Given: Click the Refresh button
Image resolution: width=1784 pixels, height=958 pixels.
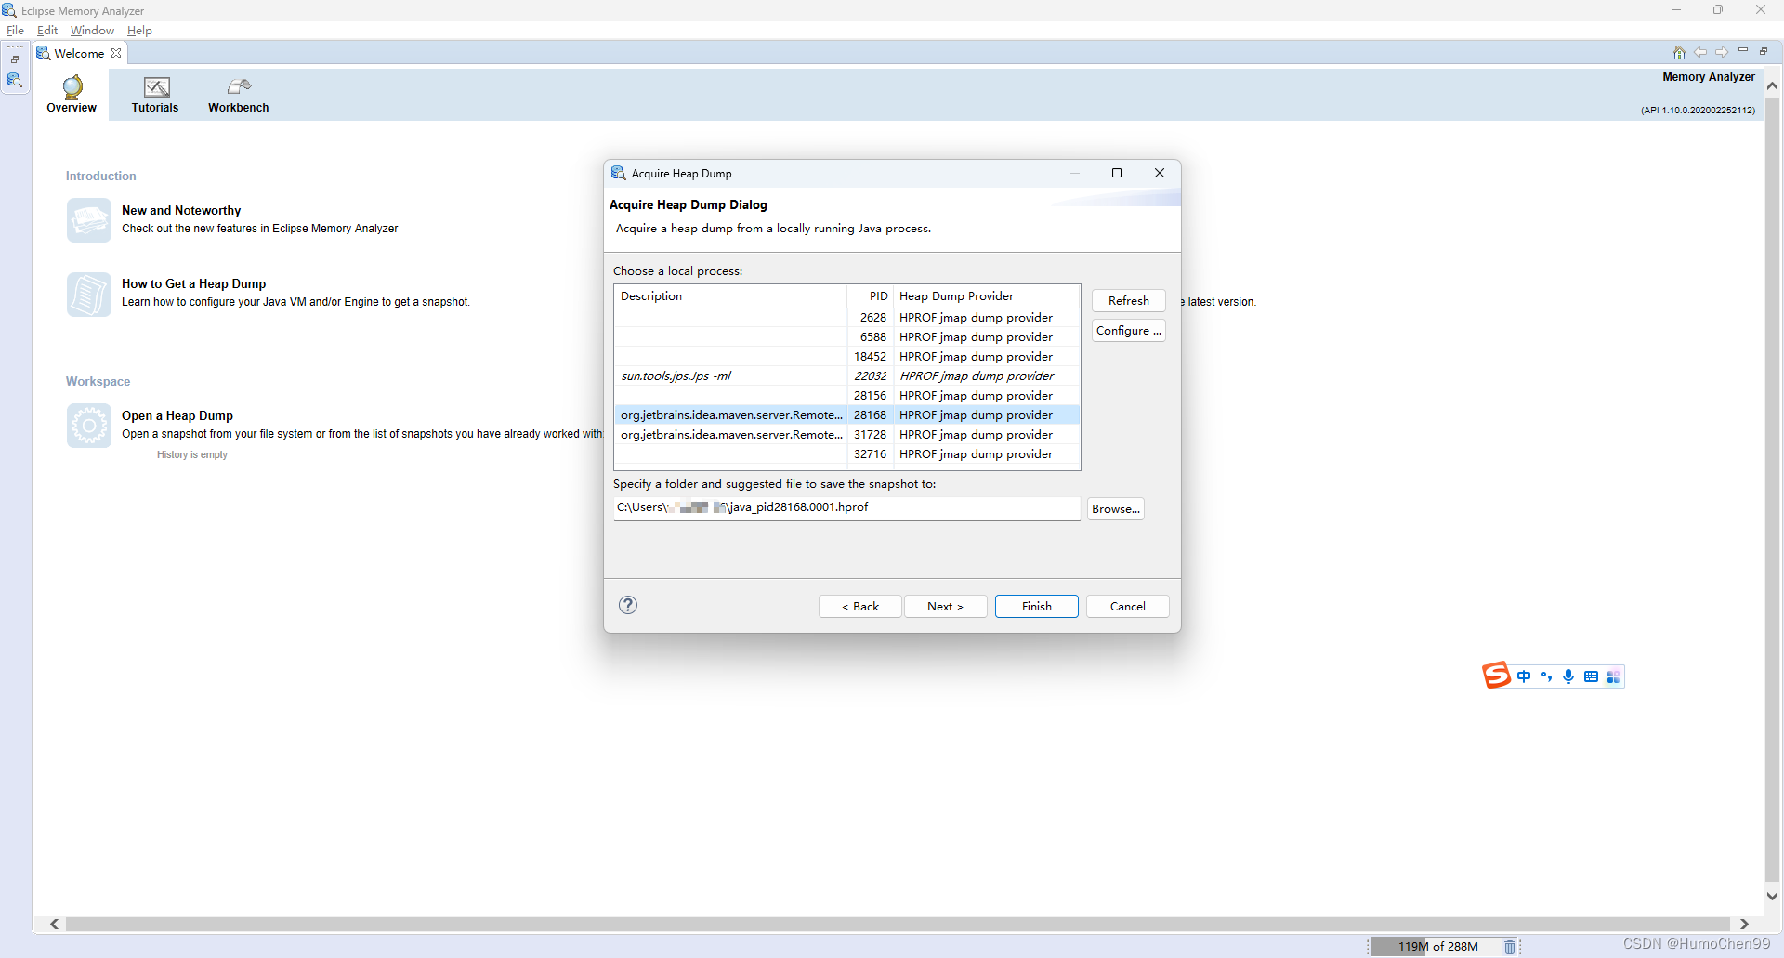Looking at the screenshot, I should pos(1128,300).
